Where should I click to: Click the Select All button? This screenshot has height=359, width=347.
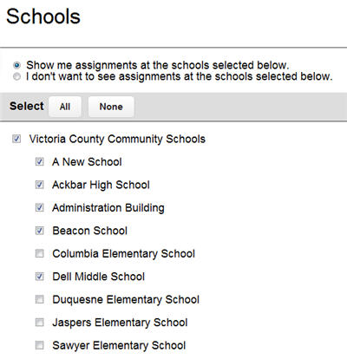65,107
